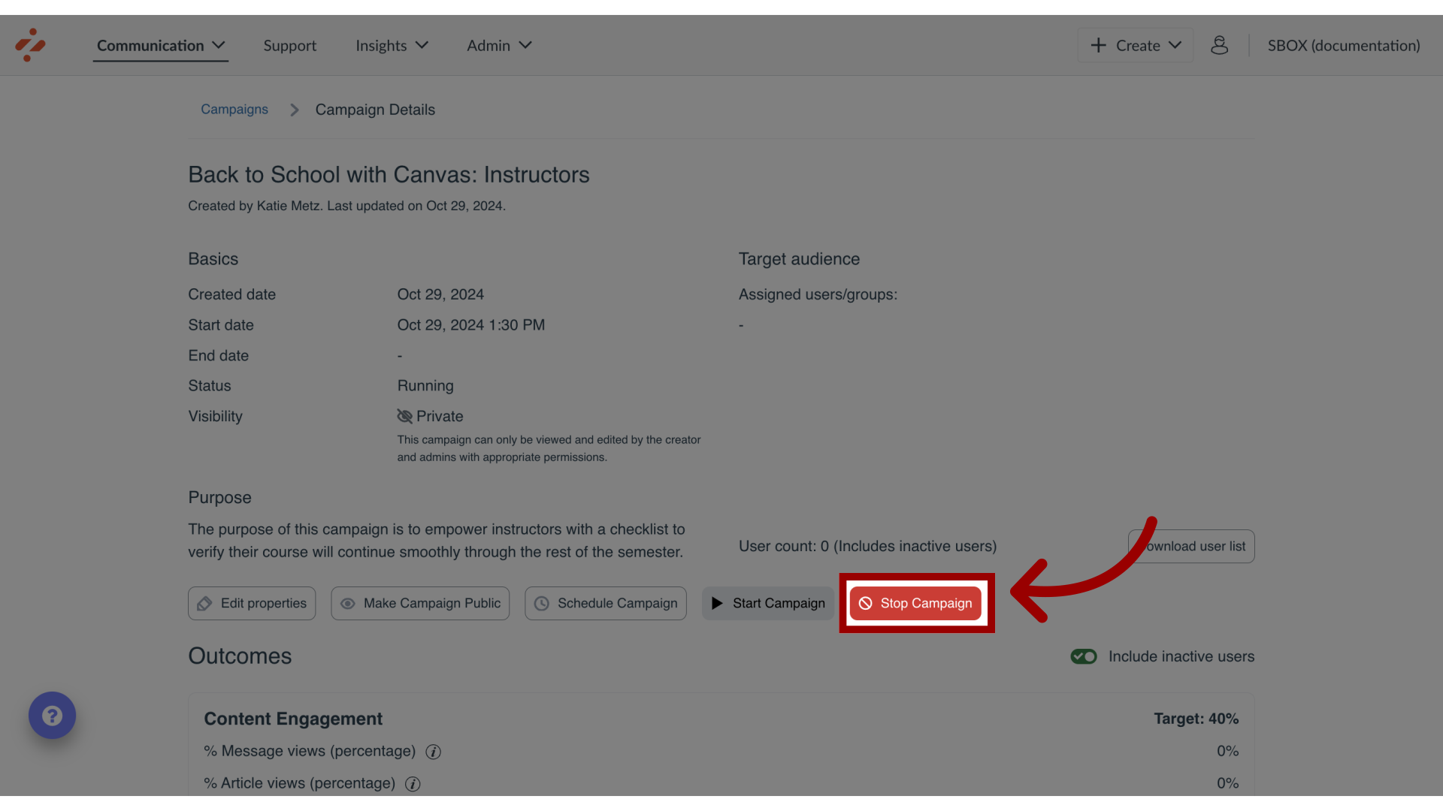Select the Support menu item
The image size is (1443, 811).
pyautogui.click(x=289, y=44)
